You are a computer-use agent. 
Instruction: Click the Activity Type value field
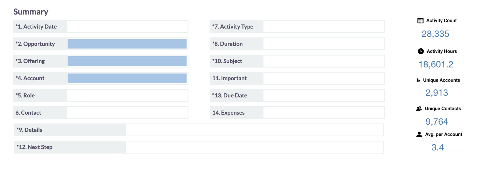(324, 27)
